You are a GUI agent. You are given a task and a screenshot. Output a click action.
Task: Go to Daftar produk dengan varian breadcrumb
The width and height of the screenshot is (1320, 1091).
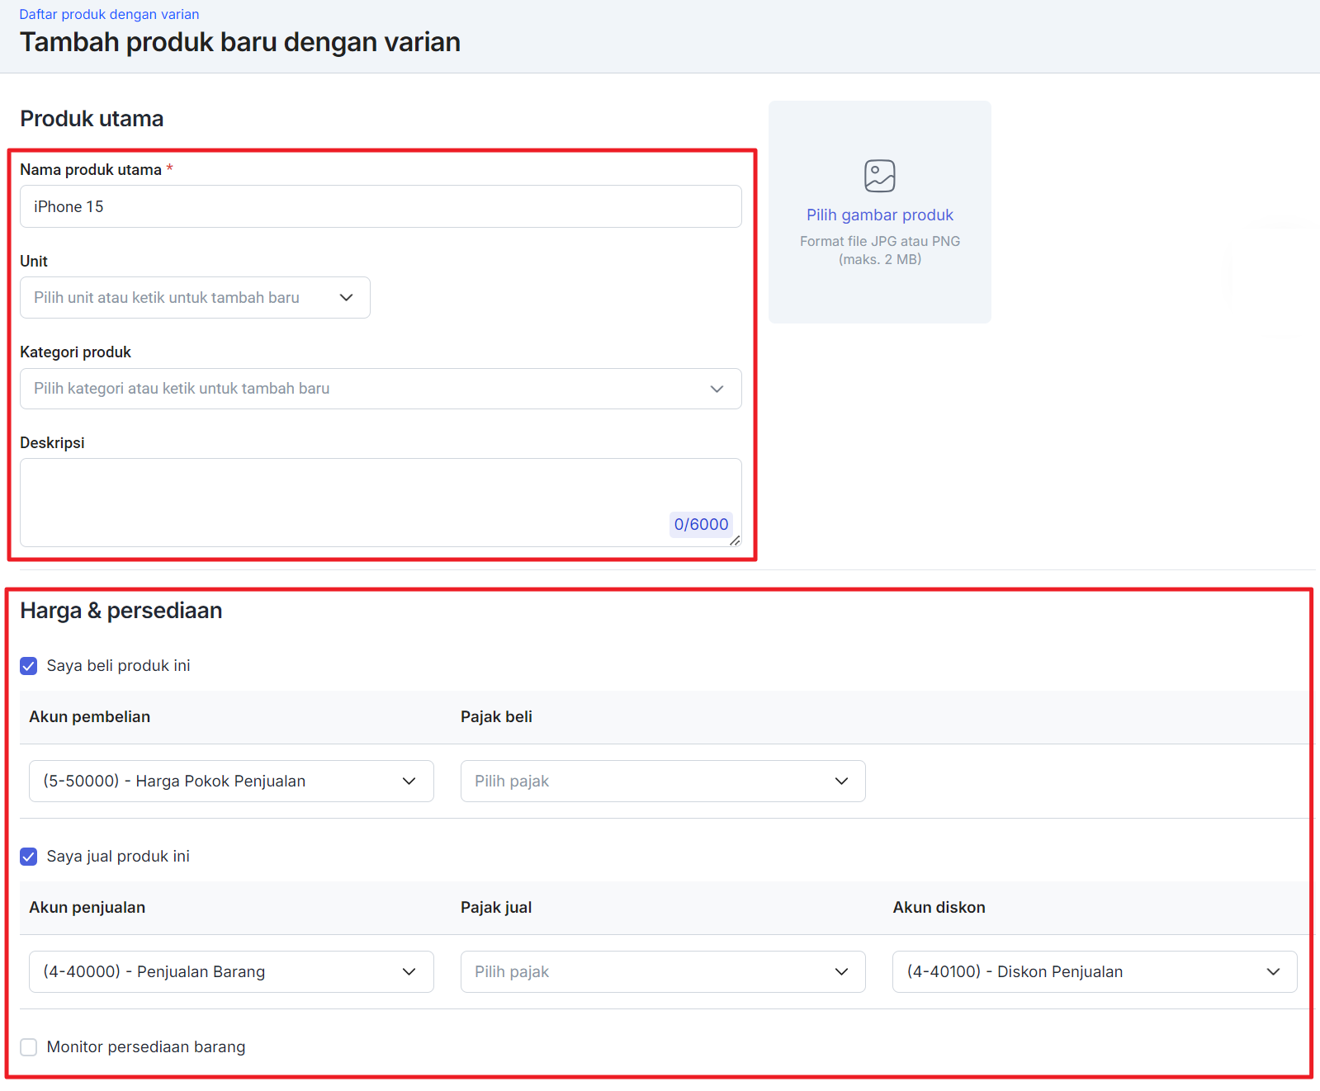coord(109,14)
